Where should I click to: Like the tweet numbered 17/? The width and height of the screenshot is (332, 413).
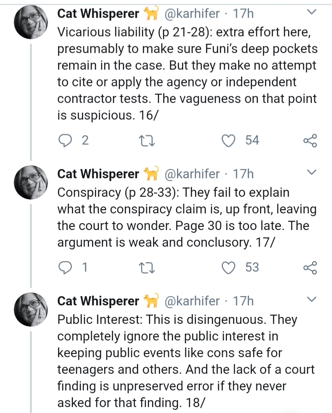click(228, 267)
